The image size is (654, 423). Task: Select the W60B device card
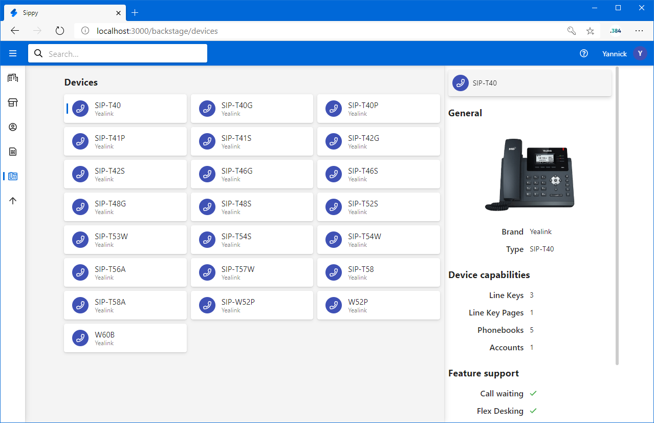click(125, 338)
